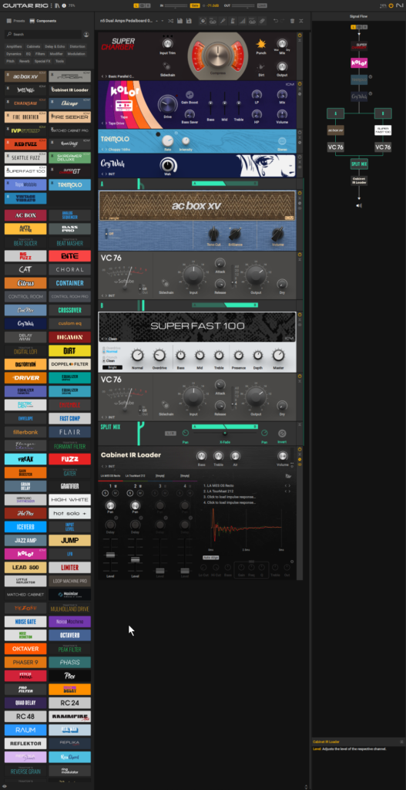This screenshot has width=406, height=790.
Task: Filter by Amplifiers category
Action: [x=14, y=46]
